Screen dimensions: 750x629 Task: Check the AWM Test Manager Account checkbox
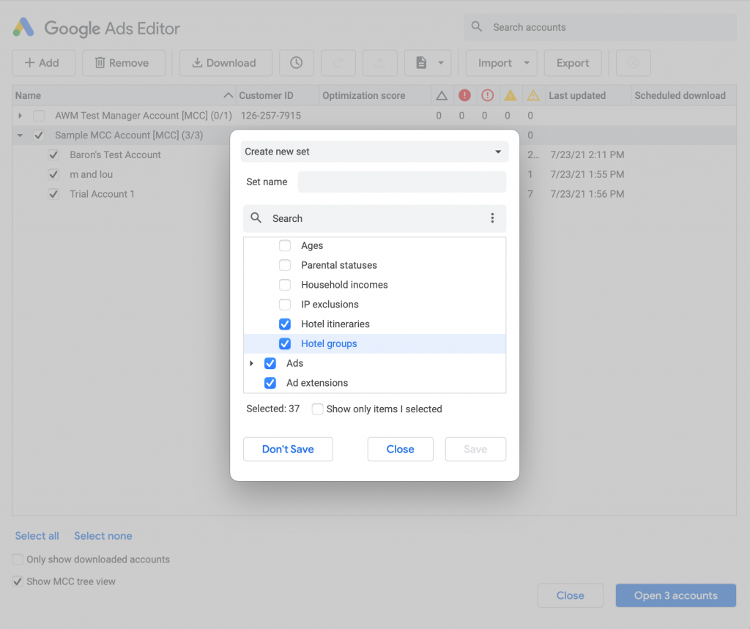tap(39, 115)
